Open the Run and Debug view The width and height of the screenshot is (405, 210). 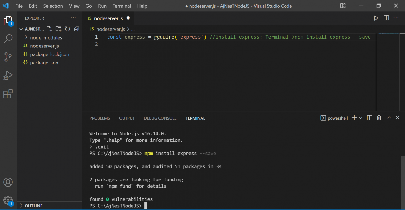pyautogui.click(x=8, y=75)
